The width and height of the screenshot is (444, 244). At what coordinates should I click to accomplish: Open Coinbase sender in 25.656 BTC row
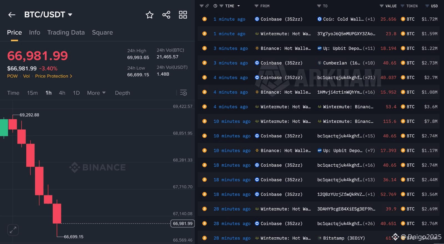[x=279, y=19]
